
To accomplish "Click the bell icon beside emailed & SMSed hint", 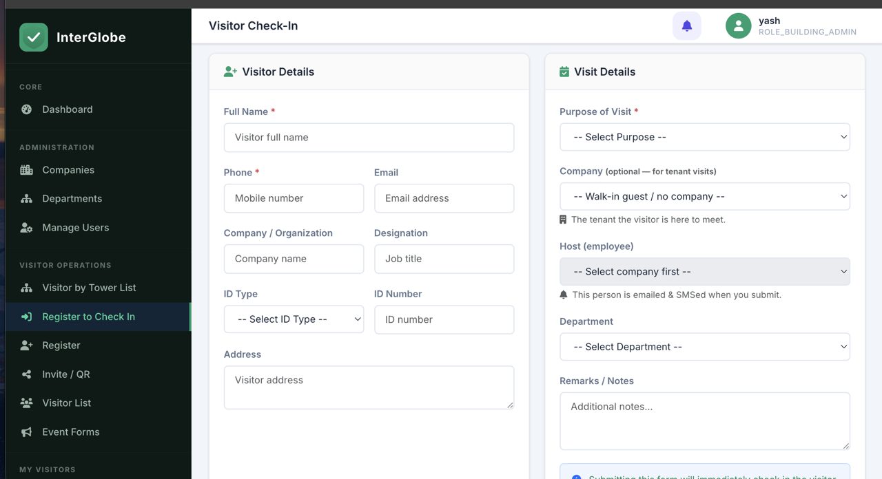I will point(563,295).
